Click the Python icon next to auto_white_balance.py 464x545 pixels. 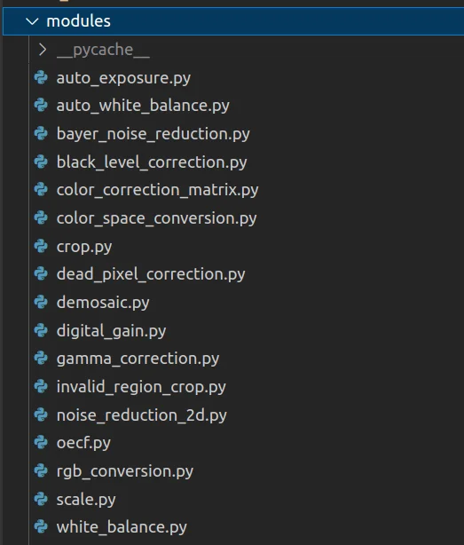pyautogui.click(x=41, y=106)
